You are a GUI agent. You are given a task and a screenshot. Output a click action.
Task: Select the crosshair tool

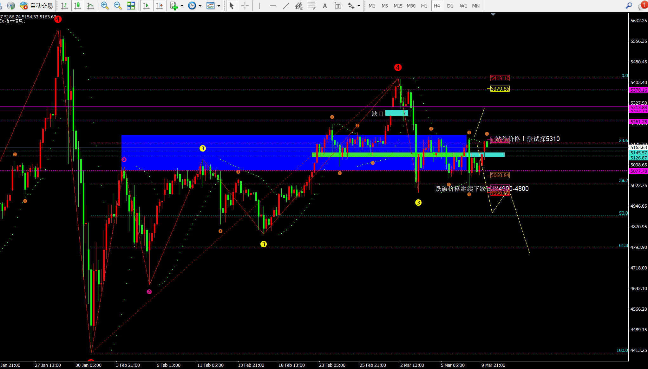pos(245,6)
